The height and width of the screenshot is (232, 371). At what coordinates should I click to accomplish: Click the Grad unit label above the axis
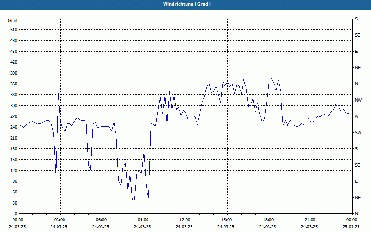coord(13,21)
